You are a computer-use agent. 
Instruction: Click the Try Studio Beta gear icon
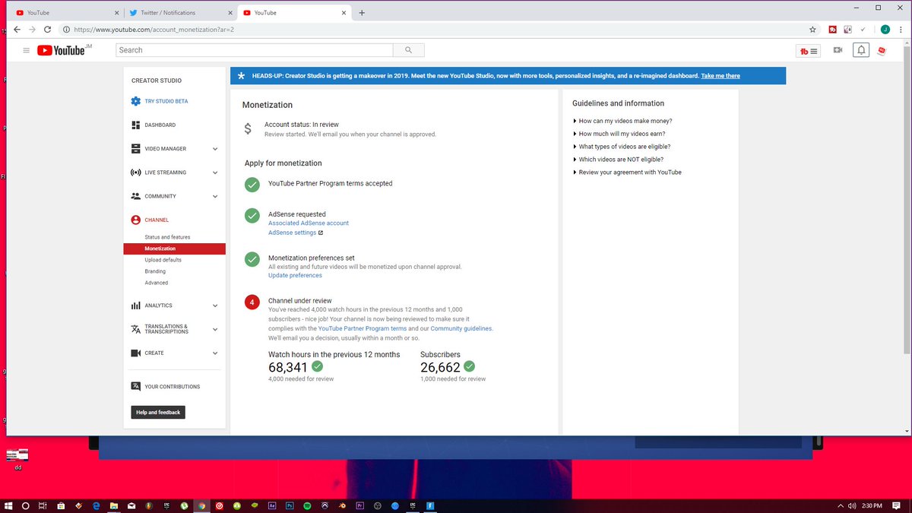[135, 101]
